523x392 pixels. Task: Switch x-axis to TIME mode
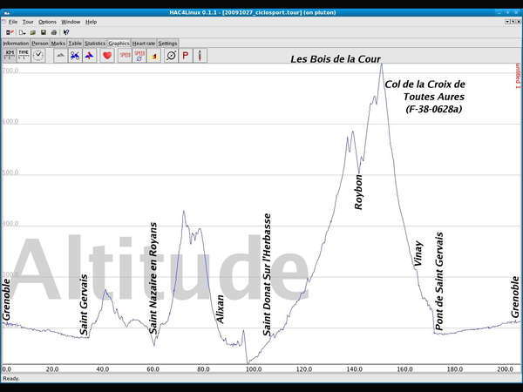[24, 54]
